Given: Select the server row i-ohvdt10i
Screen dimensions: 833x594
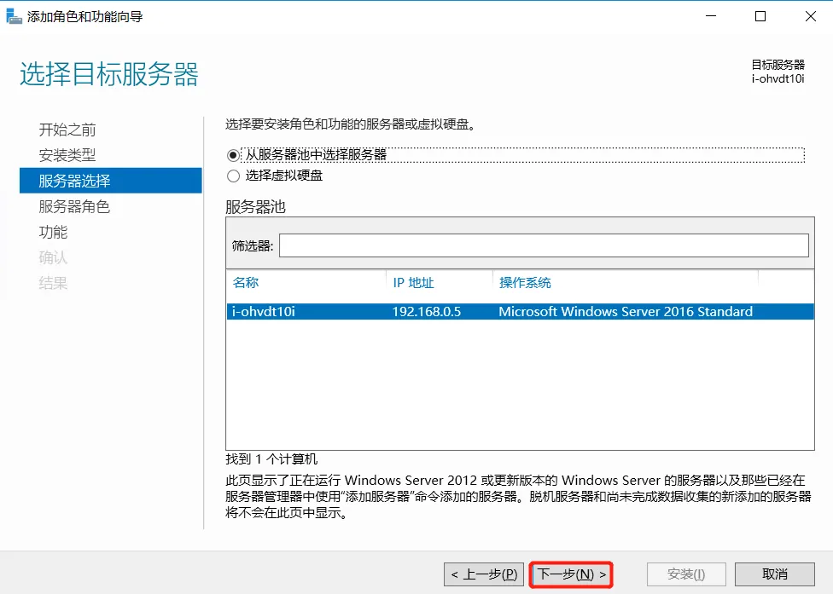Looking at the screenshot, I should (x=520, y=311).
